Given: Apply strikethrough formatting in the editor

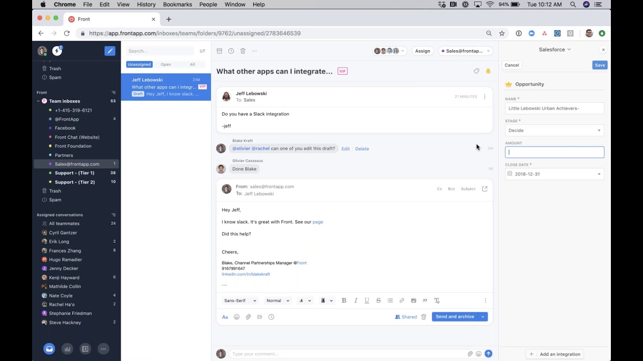Looking at the screenshot, I should [378, 300].
